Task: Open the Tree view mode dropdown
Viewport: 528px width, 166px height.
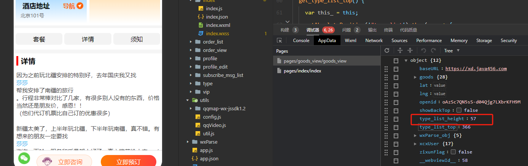Action: (452, 50)
